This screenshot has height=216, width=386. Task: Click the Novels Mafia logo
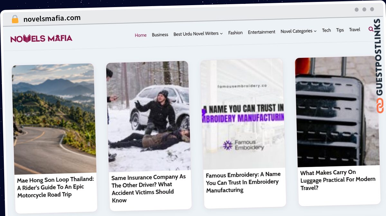coord(41,39)
